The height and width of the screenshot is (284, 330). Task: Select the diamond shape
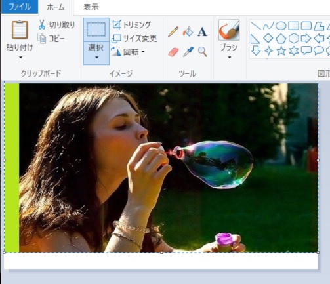coord(268,38)
